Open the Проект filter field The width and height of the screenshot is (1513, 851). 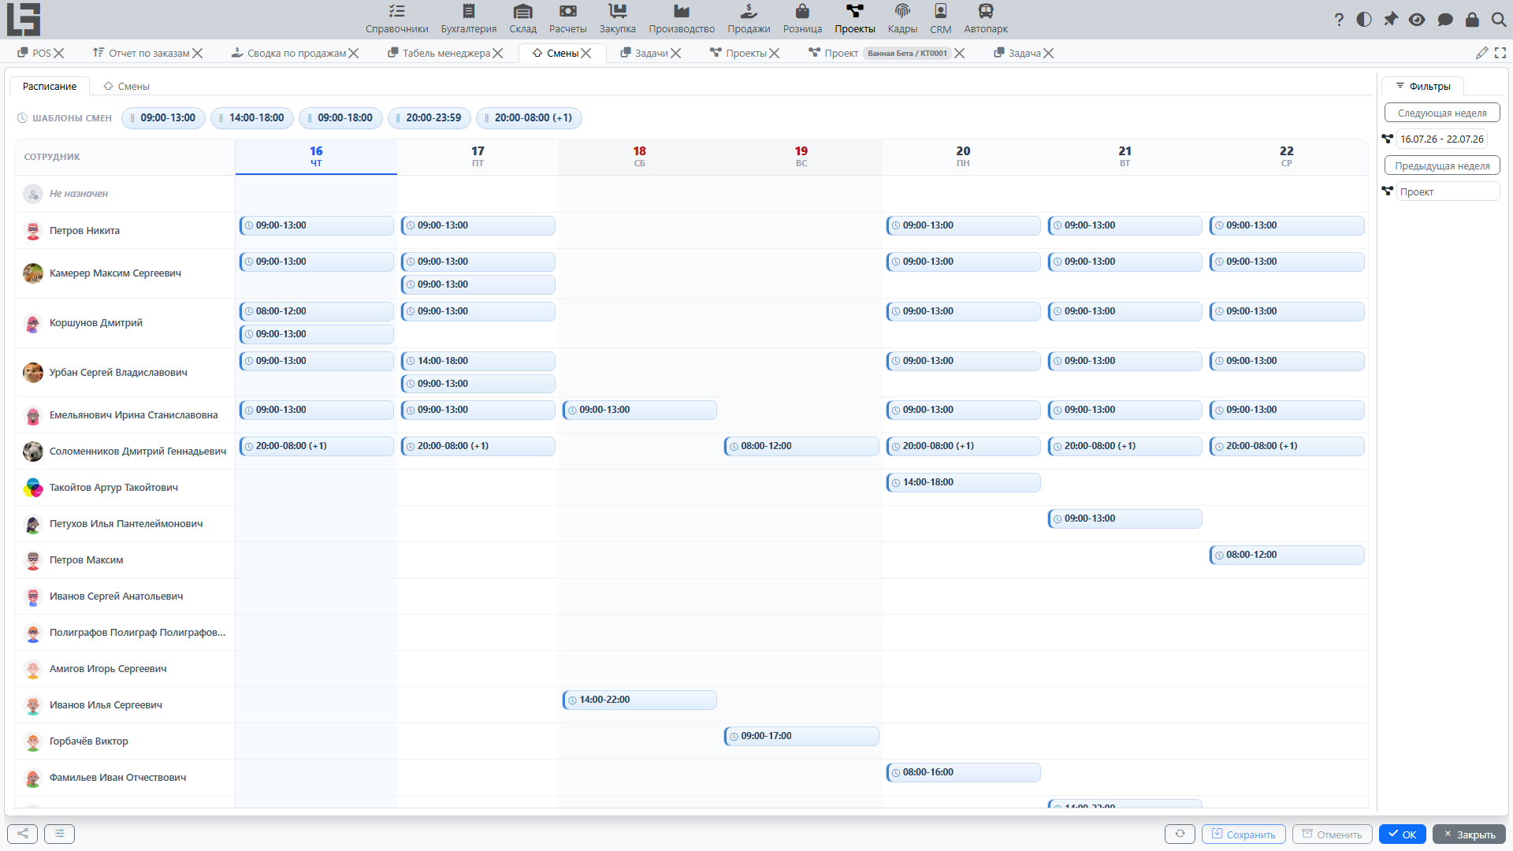tap(1448, 191)
